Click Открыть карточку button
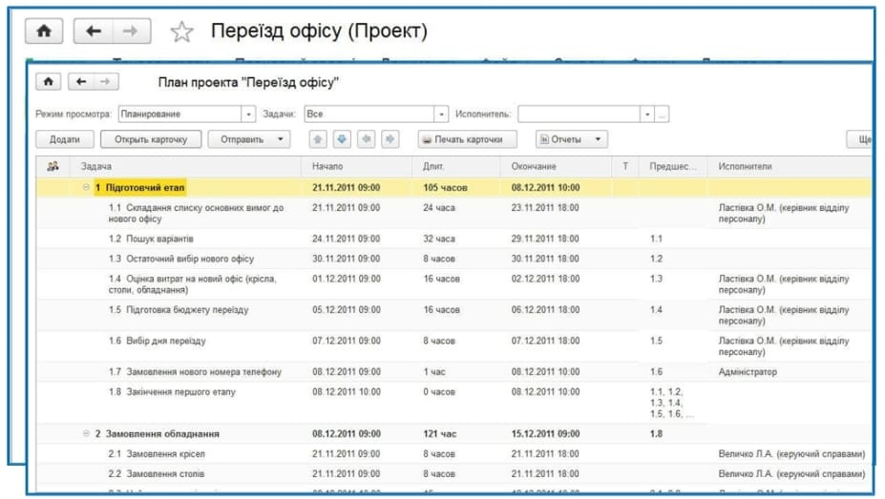Image resolution: width=885 pixels, height=499 pixels. pos(151,139)
